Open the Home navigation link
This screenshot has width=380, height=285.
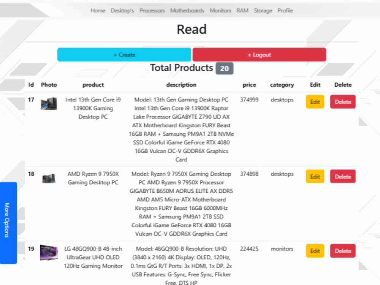98,10
